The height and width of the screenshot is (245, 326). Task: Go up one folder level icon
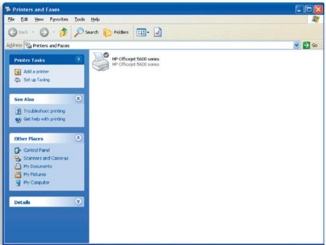(x=64, y=32)
